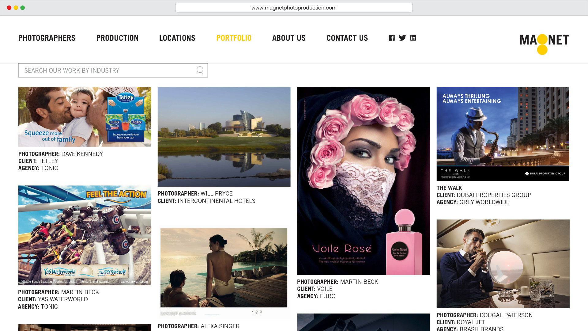This screenshot has height=331, width=588.
Task: Open The Walk saxophone ad thumbnail
Action: point(503,134)
